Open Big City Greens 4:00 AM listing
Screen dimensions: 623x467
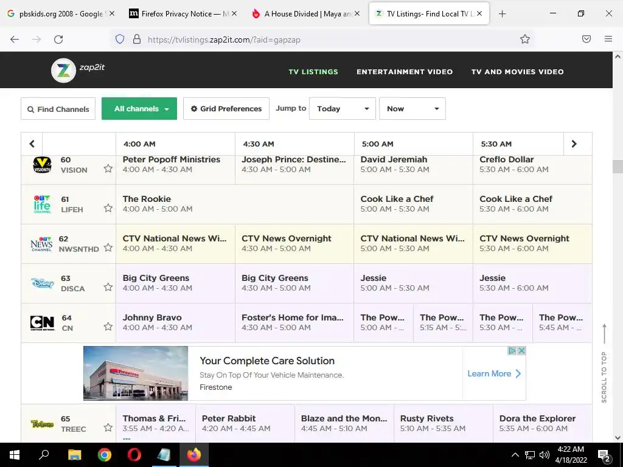[x=175, y=283]
